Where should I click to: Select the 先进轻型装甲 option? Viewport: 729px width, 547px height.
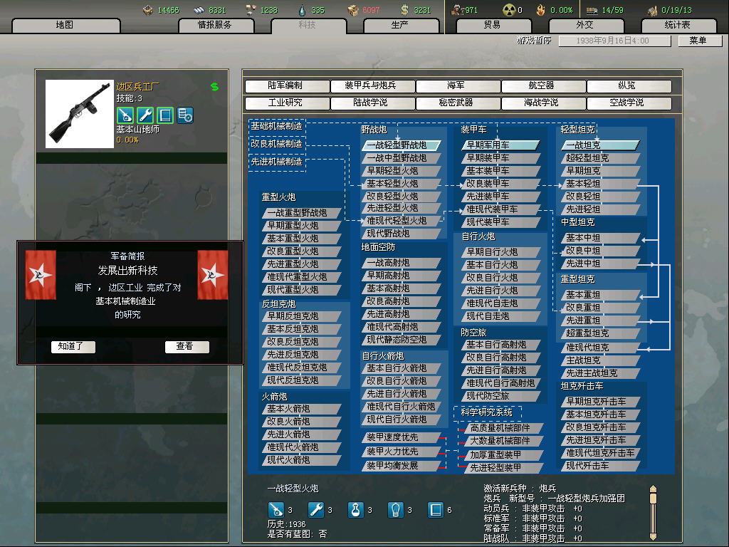(504, 468)
